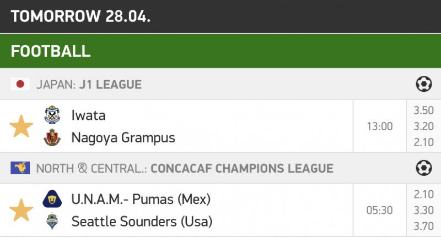Screen dimensions: 441x238
Task: Click the North & Central America map icon
Action: pos(20,168)
